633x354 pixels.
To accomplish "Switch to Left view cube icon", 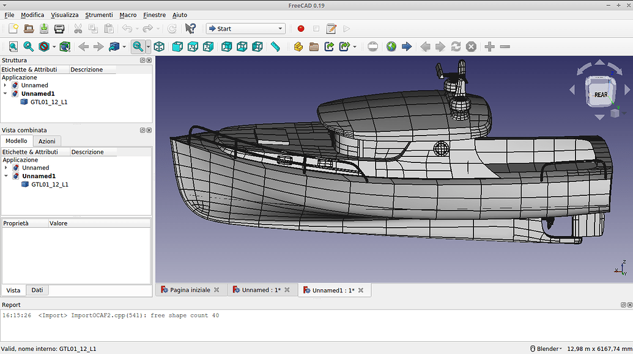I will 257,47.
